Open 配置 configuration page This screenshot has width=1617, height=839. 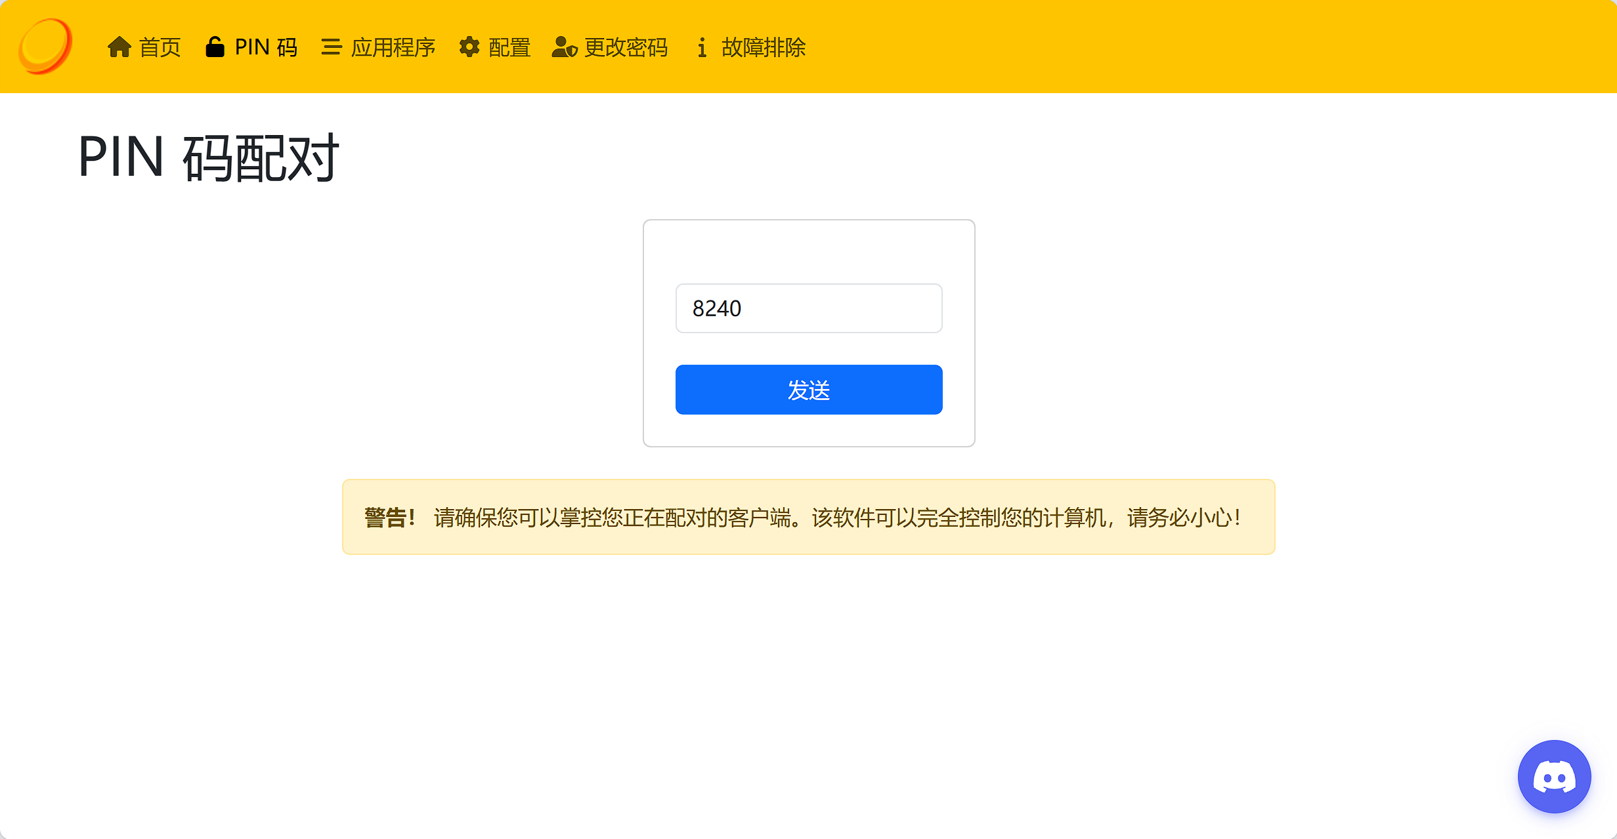tap(509, 47)
